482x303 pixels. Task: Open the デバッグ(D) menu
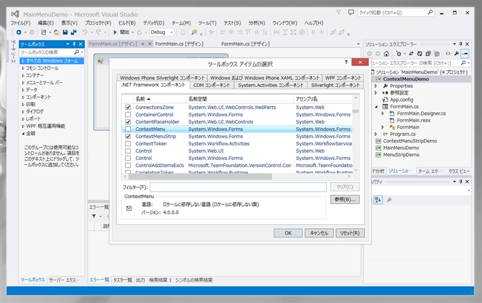[154, 23]
